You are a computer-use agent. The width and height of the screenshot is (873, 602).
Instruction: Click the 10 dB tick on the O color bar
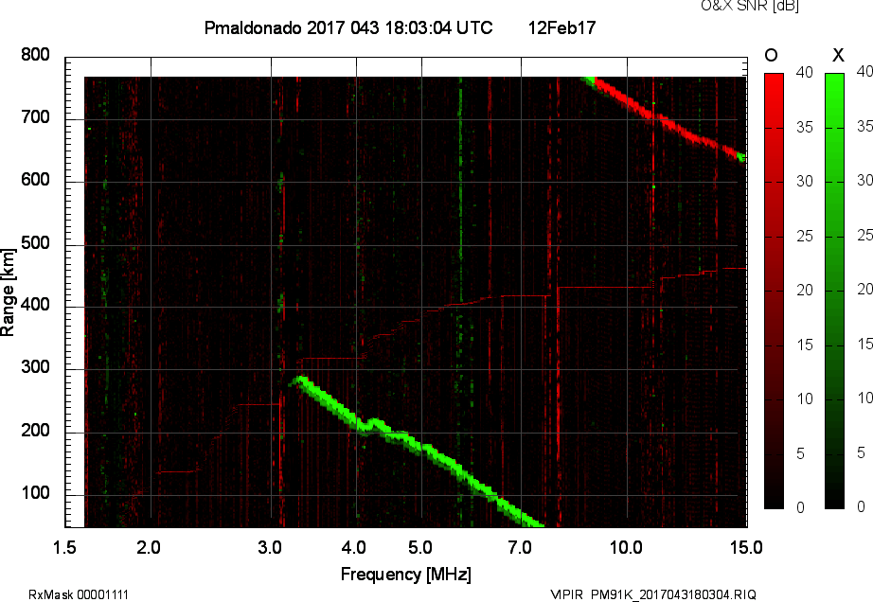tap(804, 398)
